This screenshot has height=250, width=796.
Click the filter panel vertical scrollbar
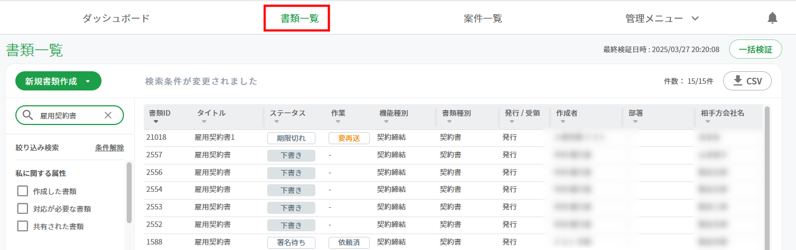coord(129,192)
